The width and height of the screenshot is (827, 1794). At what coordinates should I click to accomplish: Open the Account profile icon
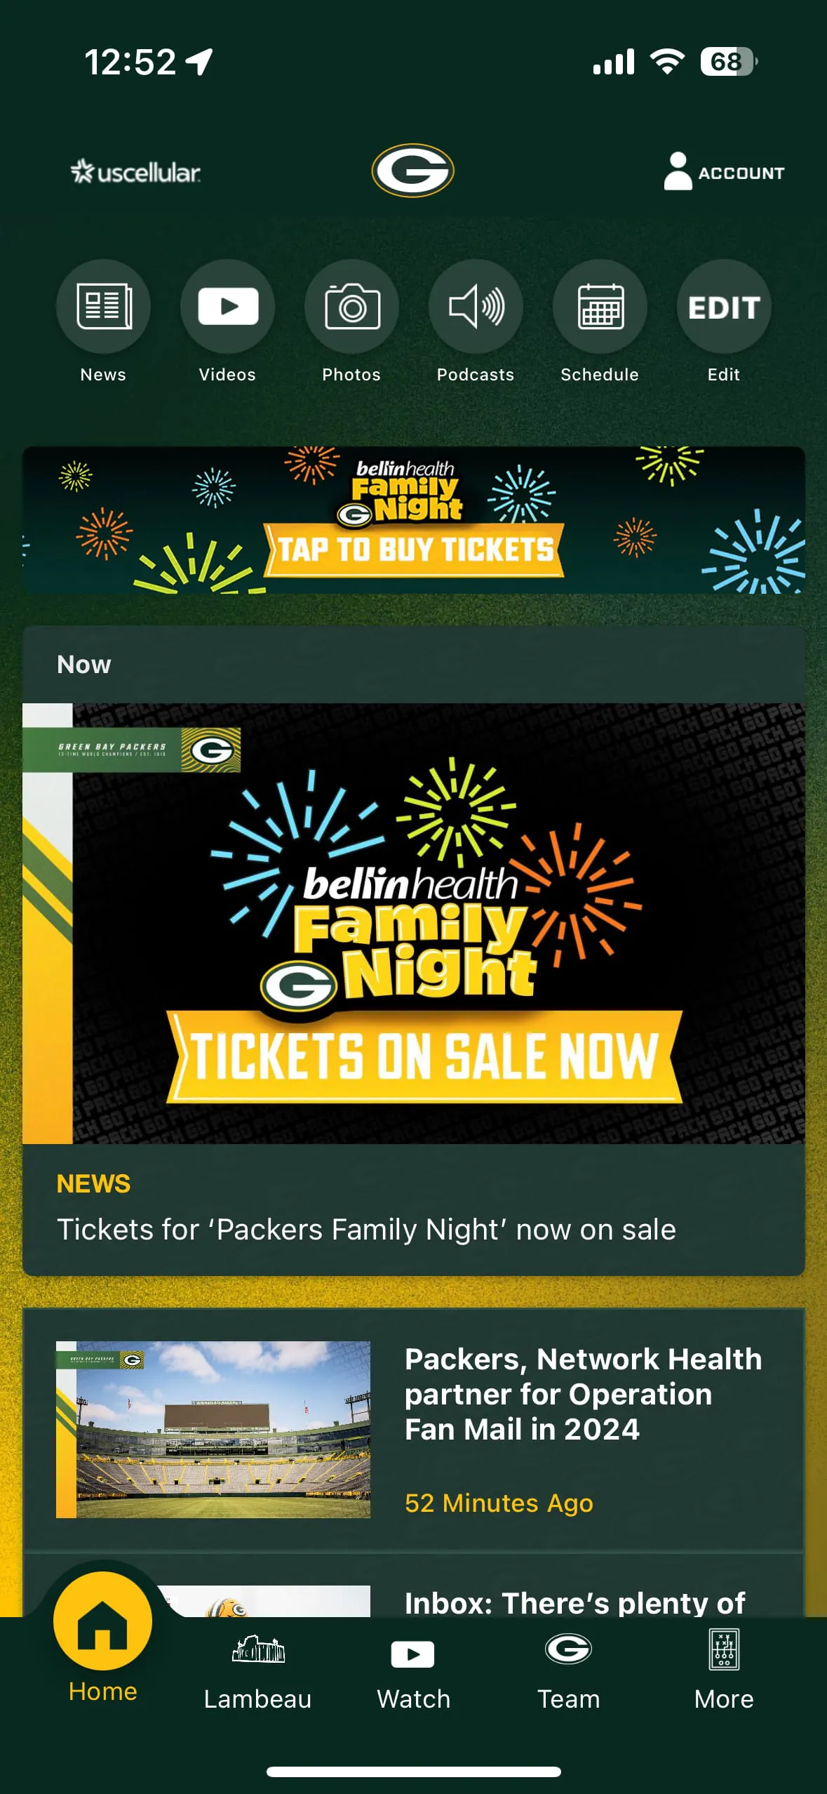click(x=724, y=171)
